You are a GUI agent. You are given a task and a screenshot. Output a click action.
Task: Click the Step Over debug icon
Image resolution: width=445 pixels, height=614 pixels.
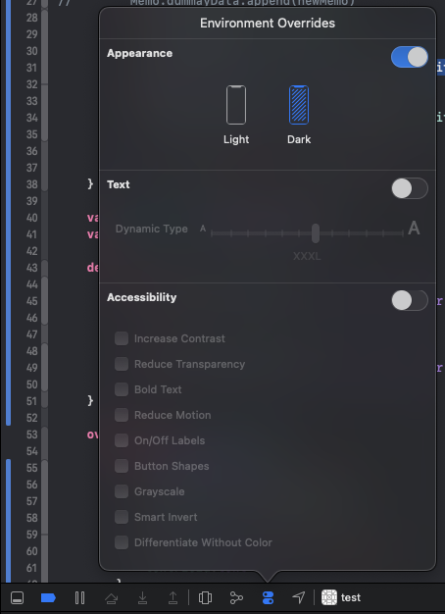point(112,598)
